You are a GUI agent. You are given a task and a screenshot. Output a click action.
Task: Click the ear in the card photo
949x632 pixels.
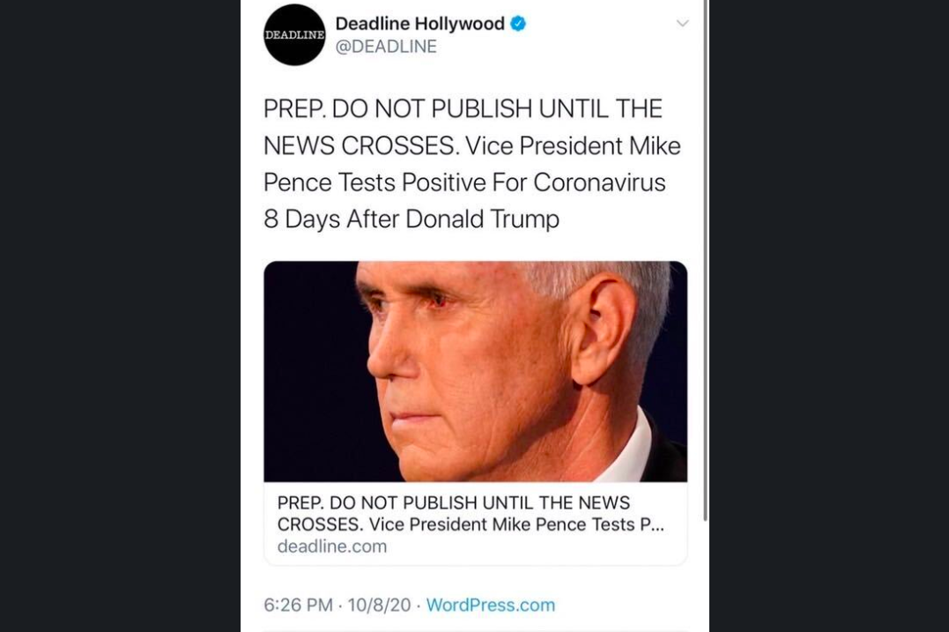(602, 328)
